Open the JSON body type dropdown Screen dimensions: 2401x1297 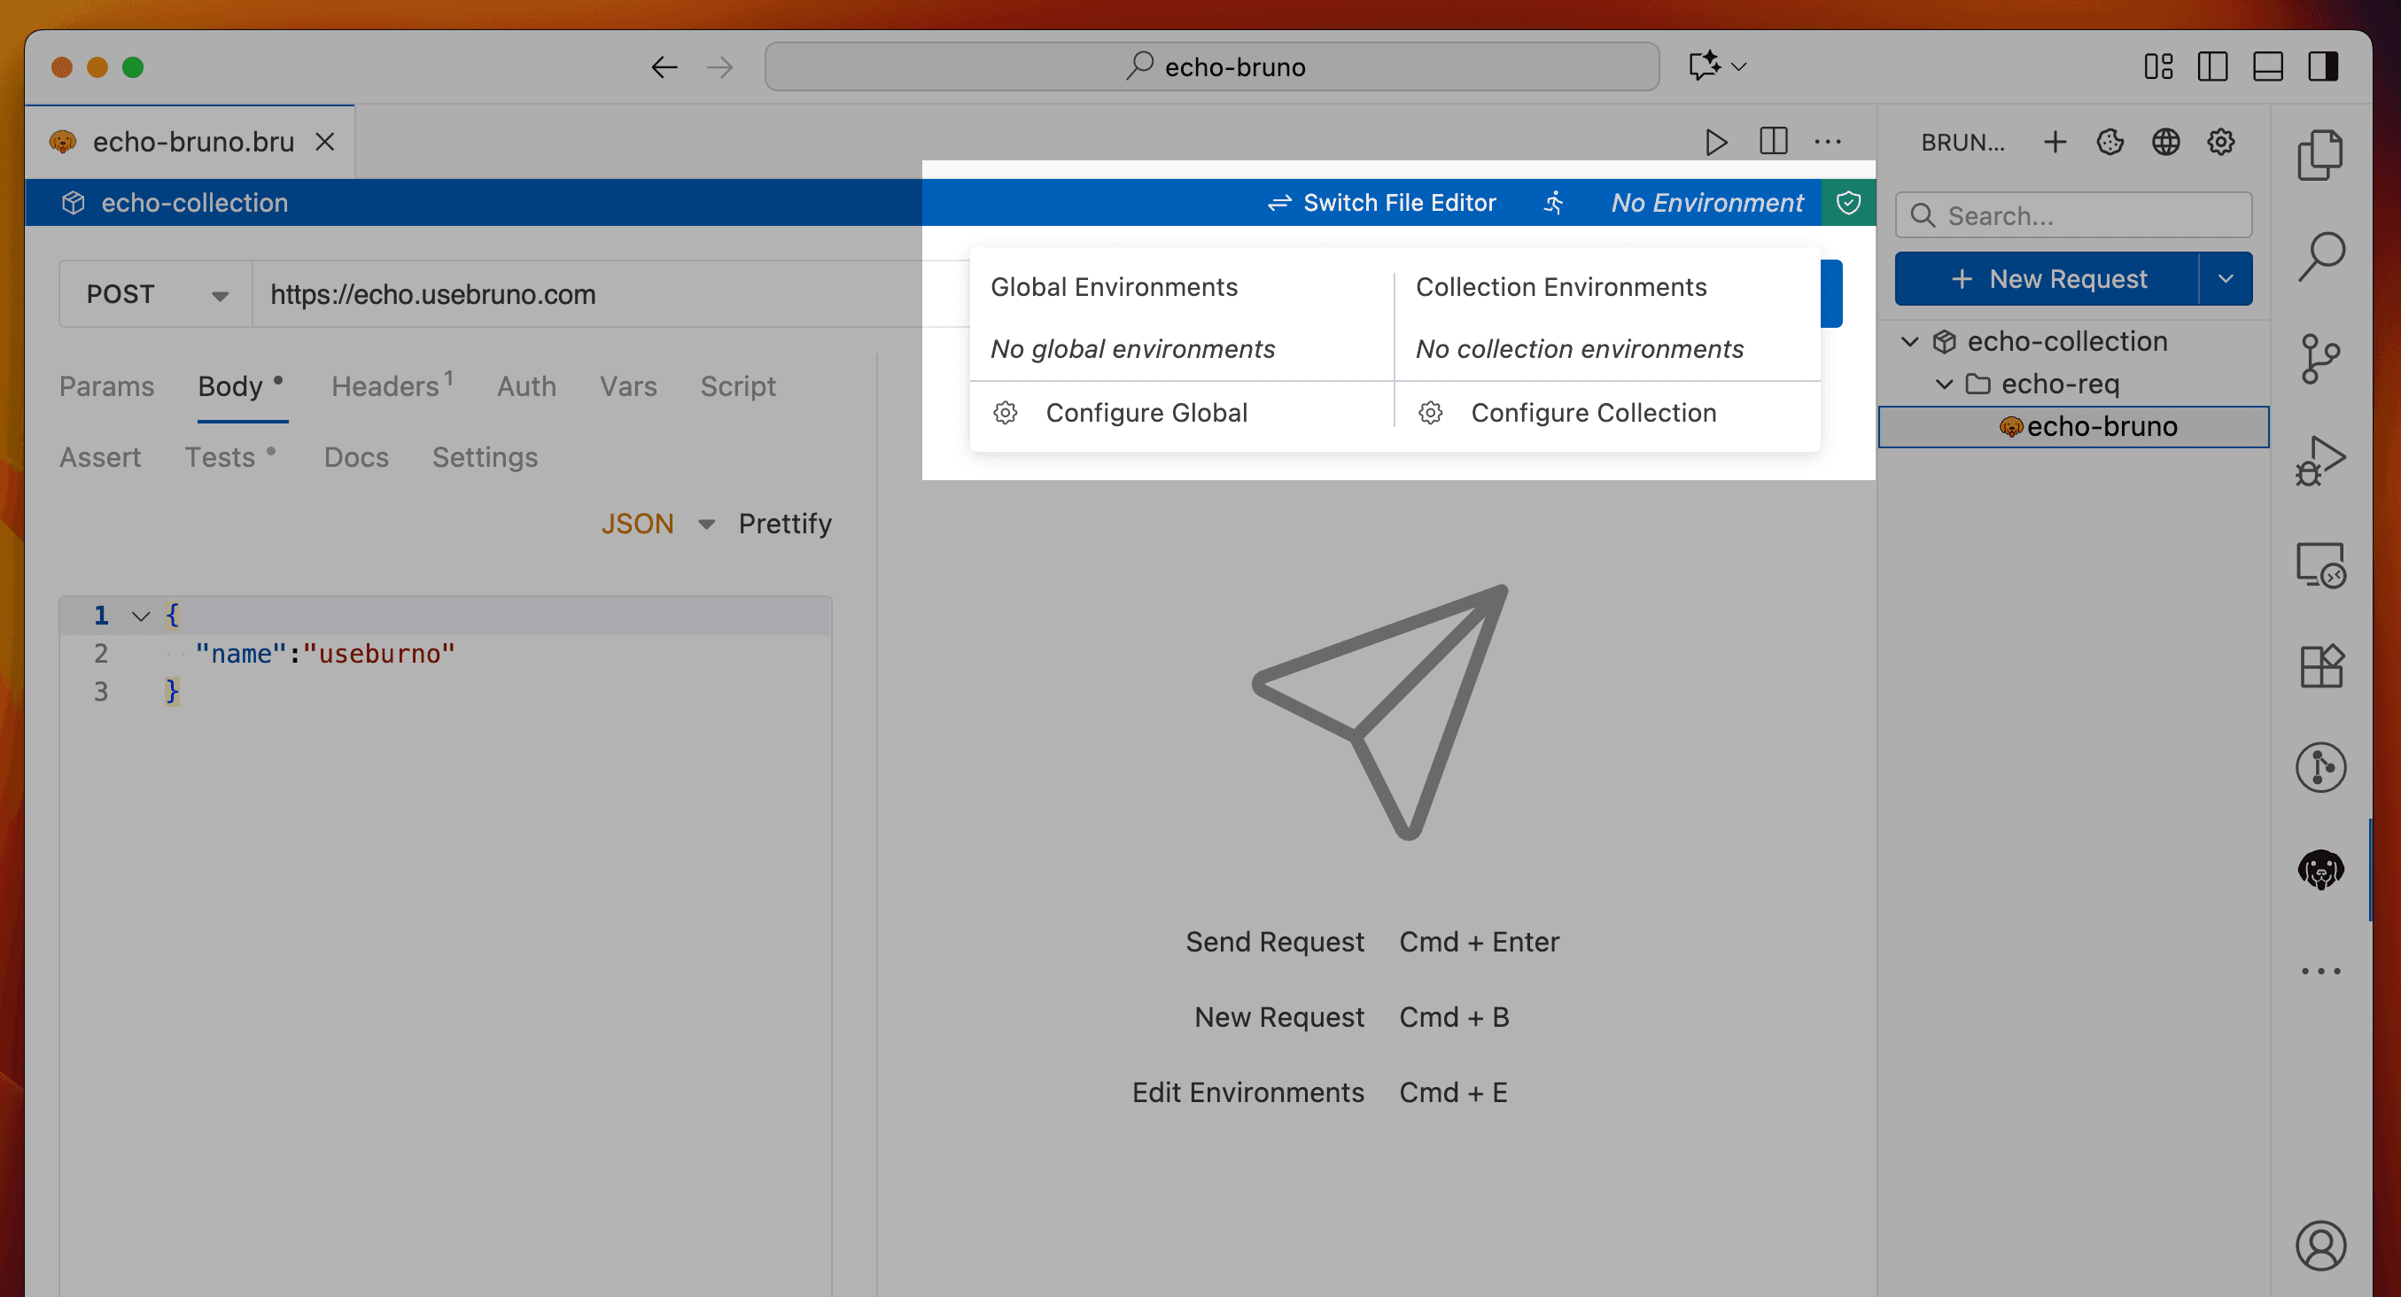point(705,523)
